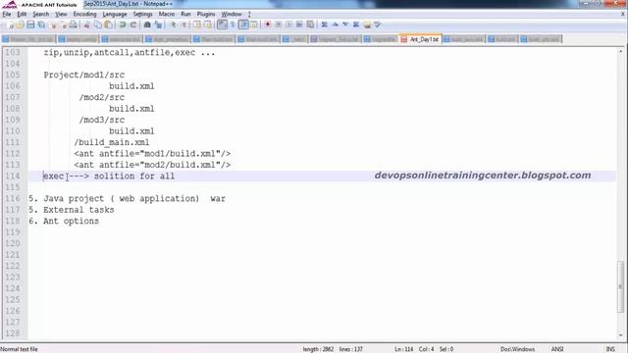
Task: Stop macro recording with the Stop icon
Action: [278, 25]
